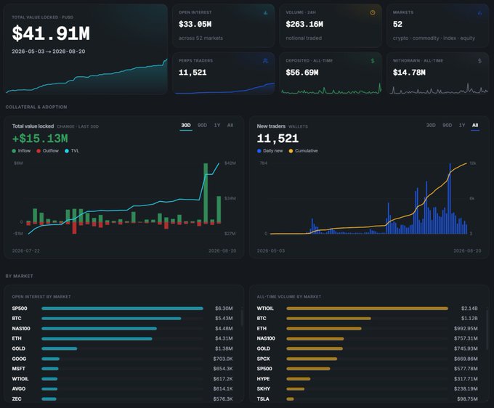Viewport: 494px width, 408px height.
Task: Toggle the Daily new legend series
Action: coord(270,151)
